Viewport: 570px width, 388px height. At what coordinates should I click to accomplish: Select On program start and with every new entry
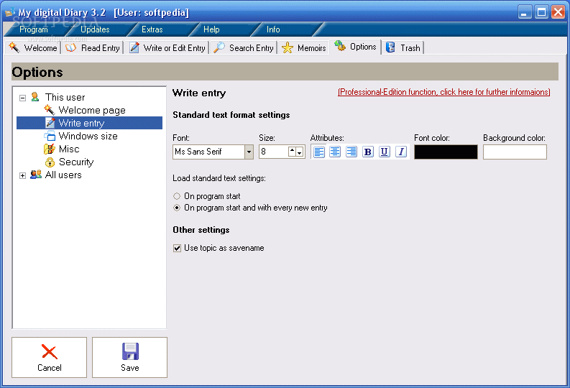[177, 208]
